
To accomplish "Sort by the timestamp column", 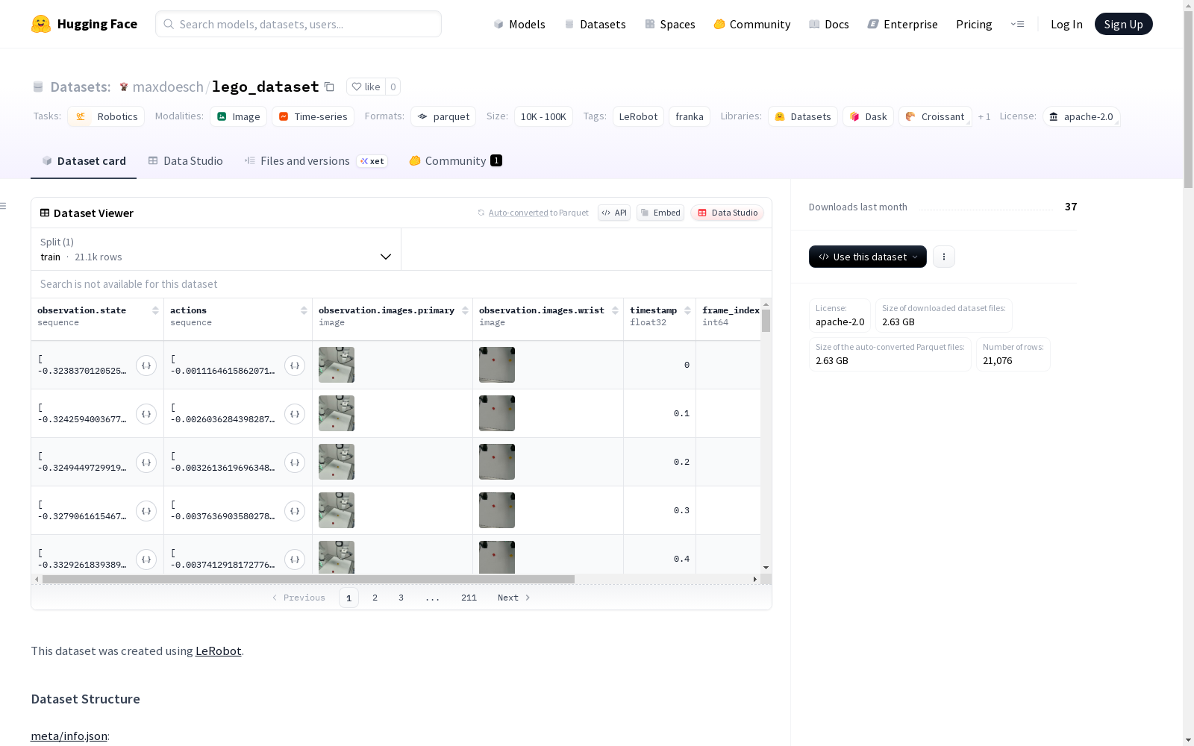I will pos(687,310).
